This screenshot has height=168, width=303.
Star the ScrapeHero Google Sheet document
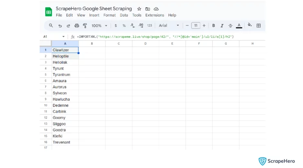point(139,9)
